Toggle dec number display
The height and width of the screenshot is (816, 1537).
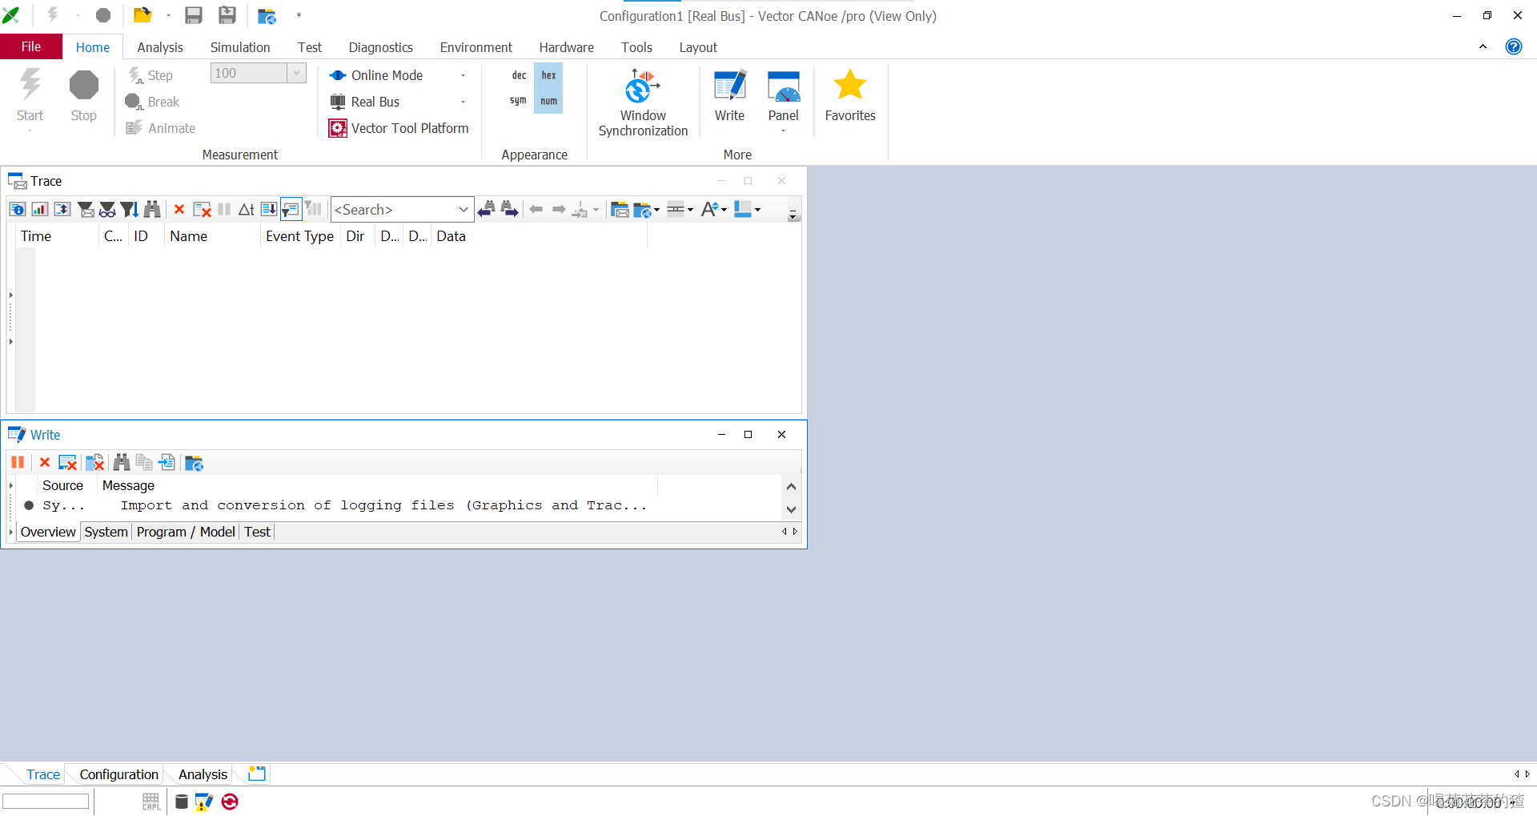(x=519, y=75)
